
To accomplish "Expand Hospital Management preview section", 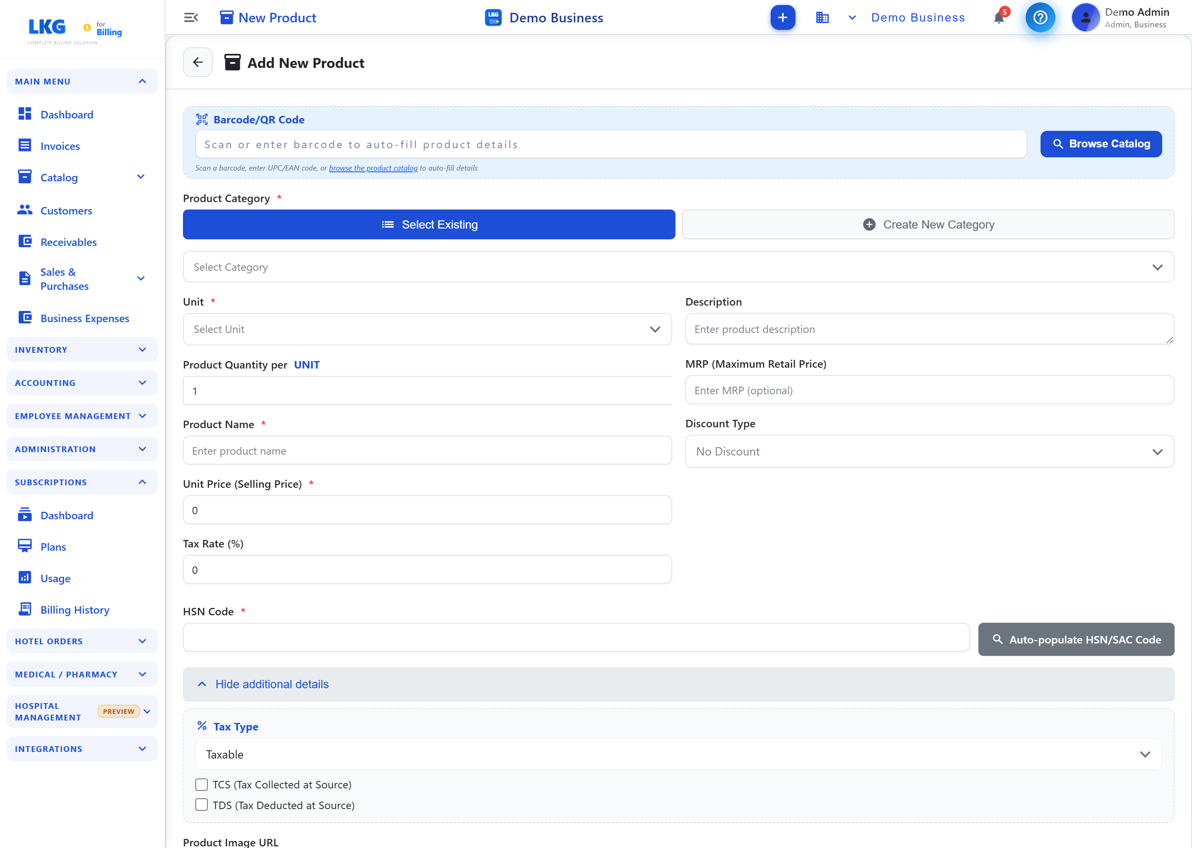I will [x=82, y=711].
